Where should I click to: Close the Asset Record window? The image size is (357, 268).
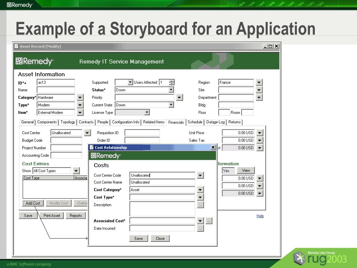tap(276, 46)
